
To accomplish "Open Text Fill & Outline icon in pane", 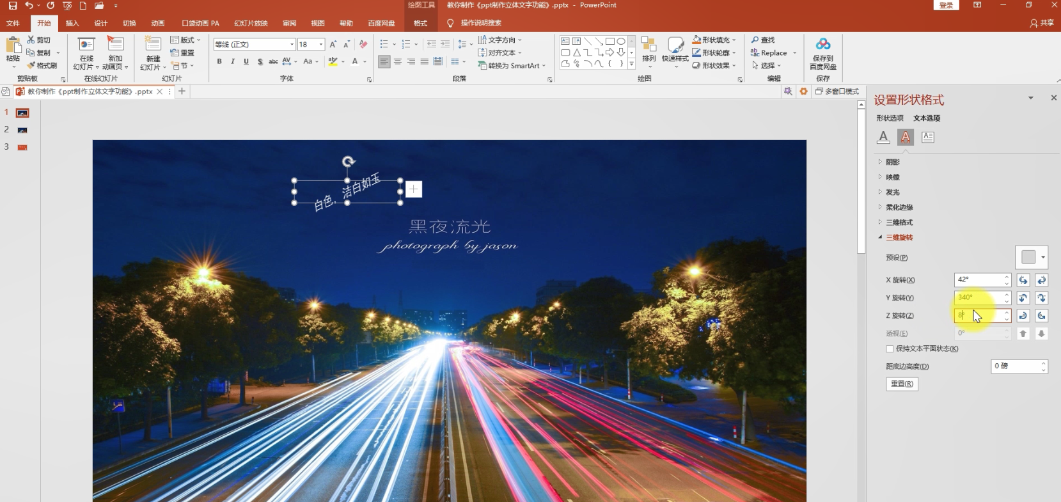I will [883, 137].
